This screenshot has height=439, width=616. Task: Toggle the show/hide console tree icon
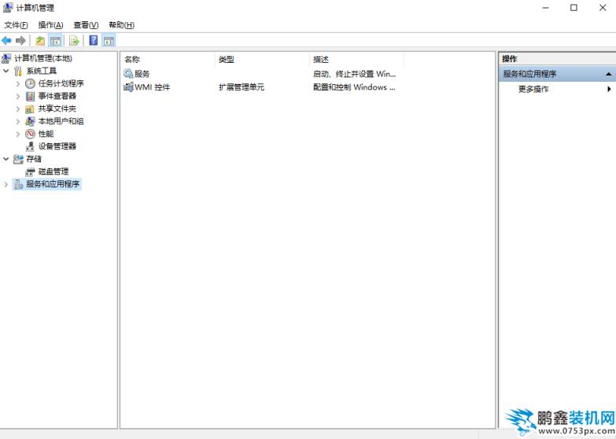[x=55, y=40]
